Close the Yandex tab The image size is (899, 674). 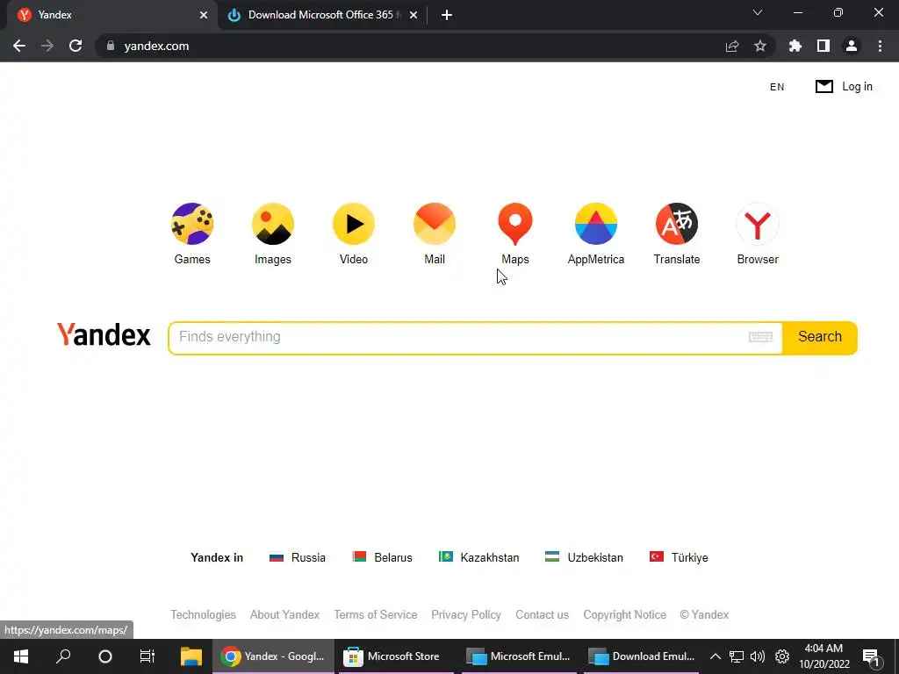click(x=204, y=15)
